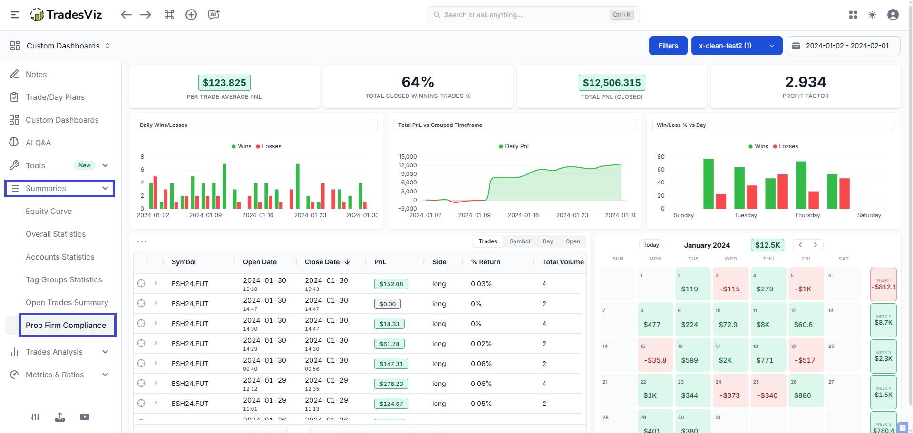Switch to the Symbol tab
The image size is (913, 433).
(x=520, y=241)
